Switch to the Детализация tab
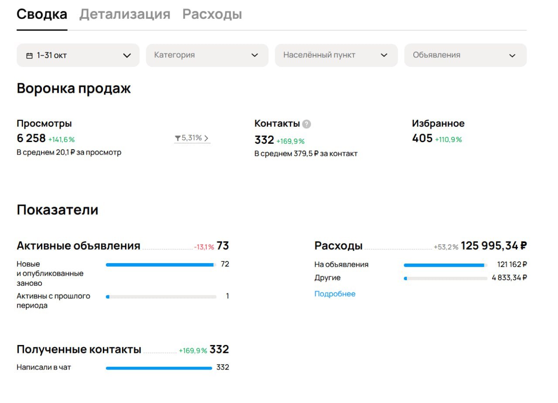Image resolution: width=558 pixels, height=403 pixels. click(125, 14)
